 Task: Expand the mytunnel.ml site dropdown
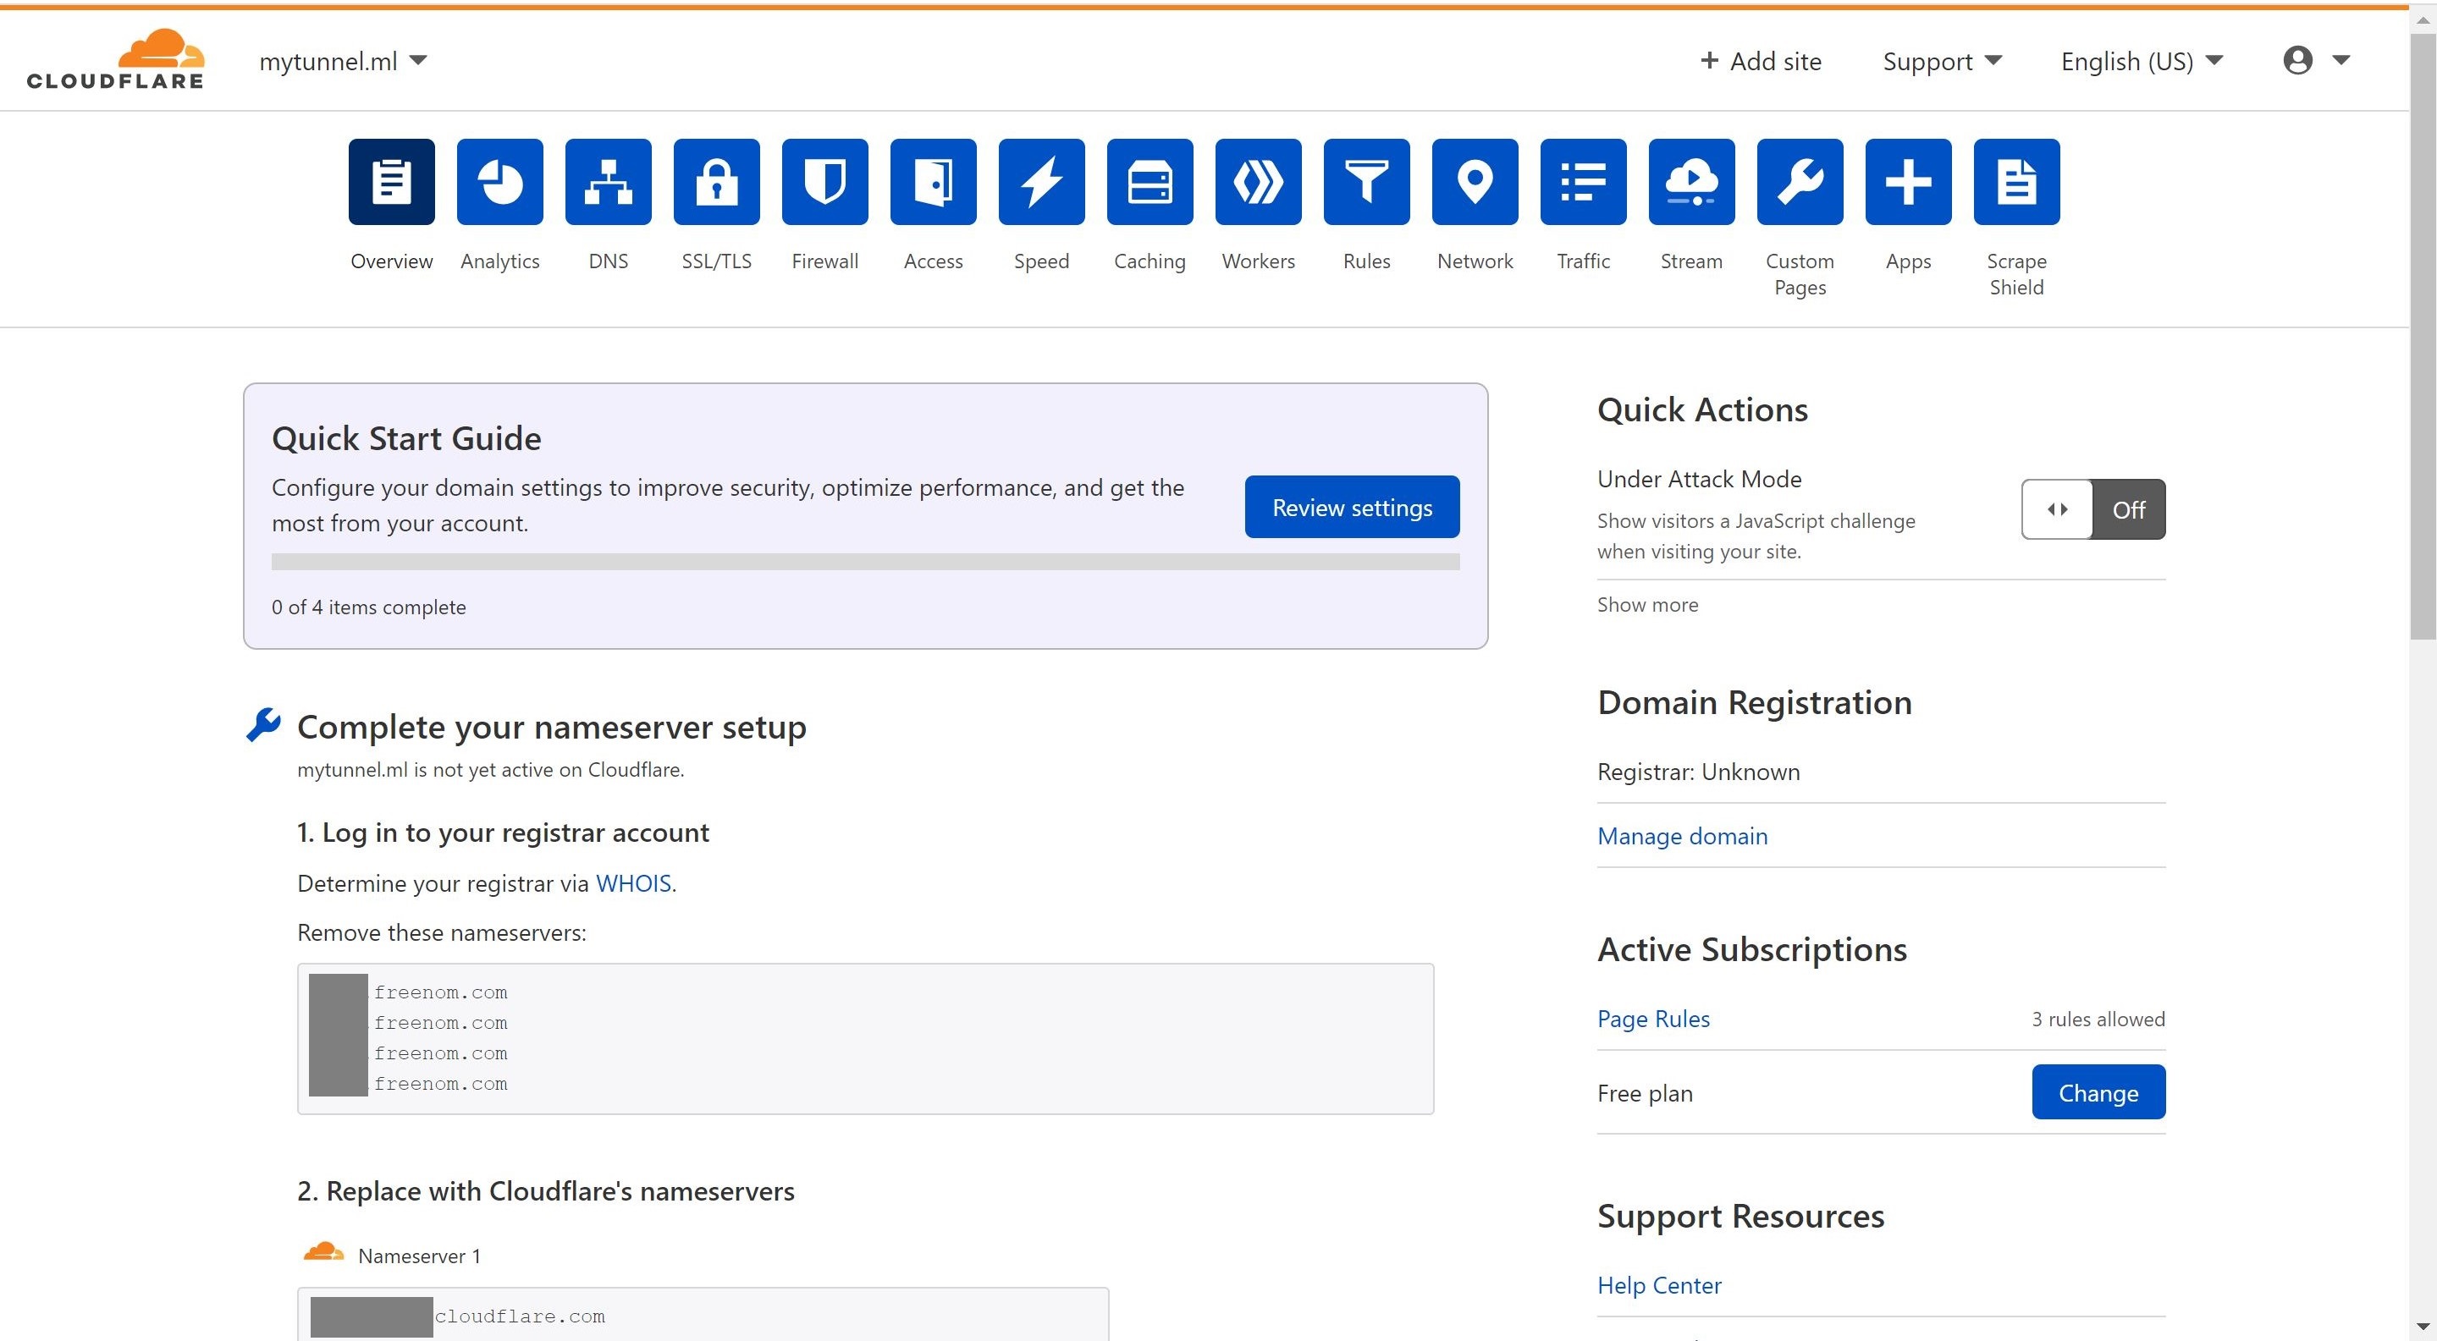(x=343, y=62)
